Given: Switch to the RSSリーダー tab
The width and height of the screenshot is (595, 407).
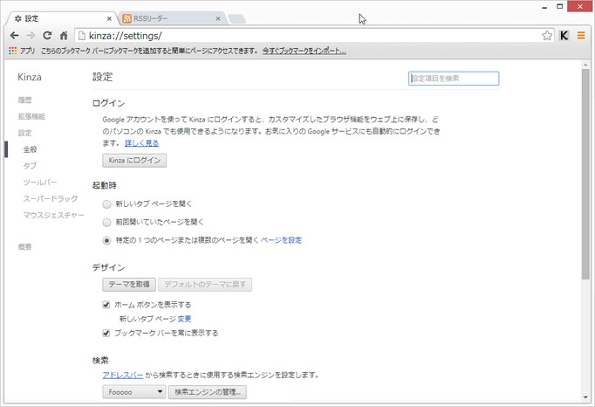Looking at the screenshot, I should pos(172,18).
